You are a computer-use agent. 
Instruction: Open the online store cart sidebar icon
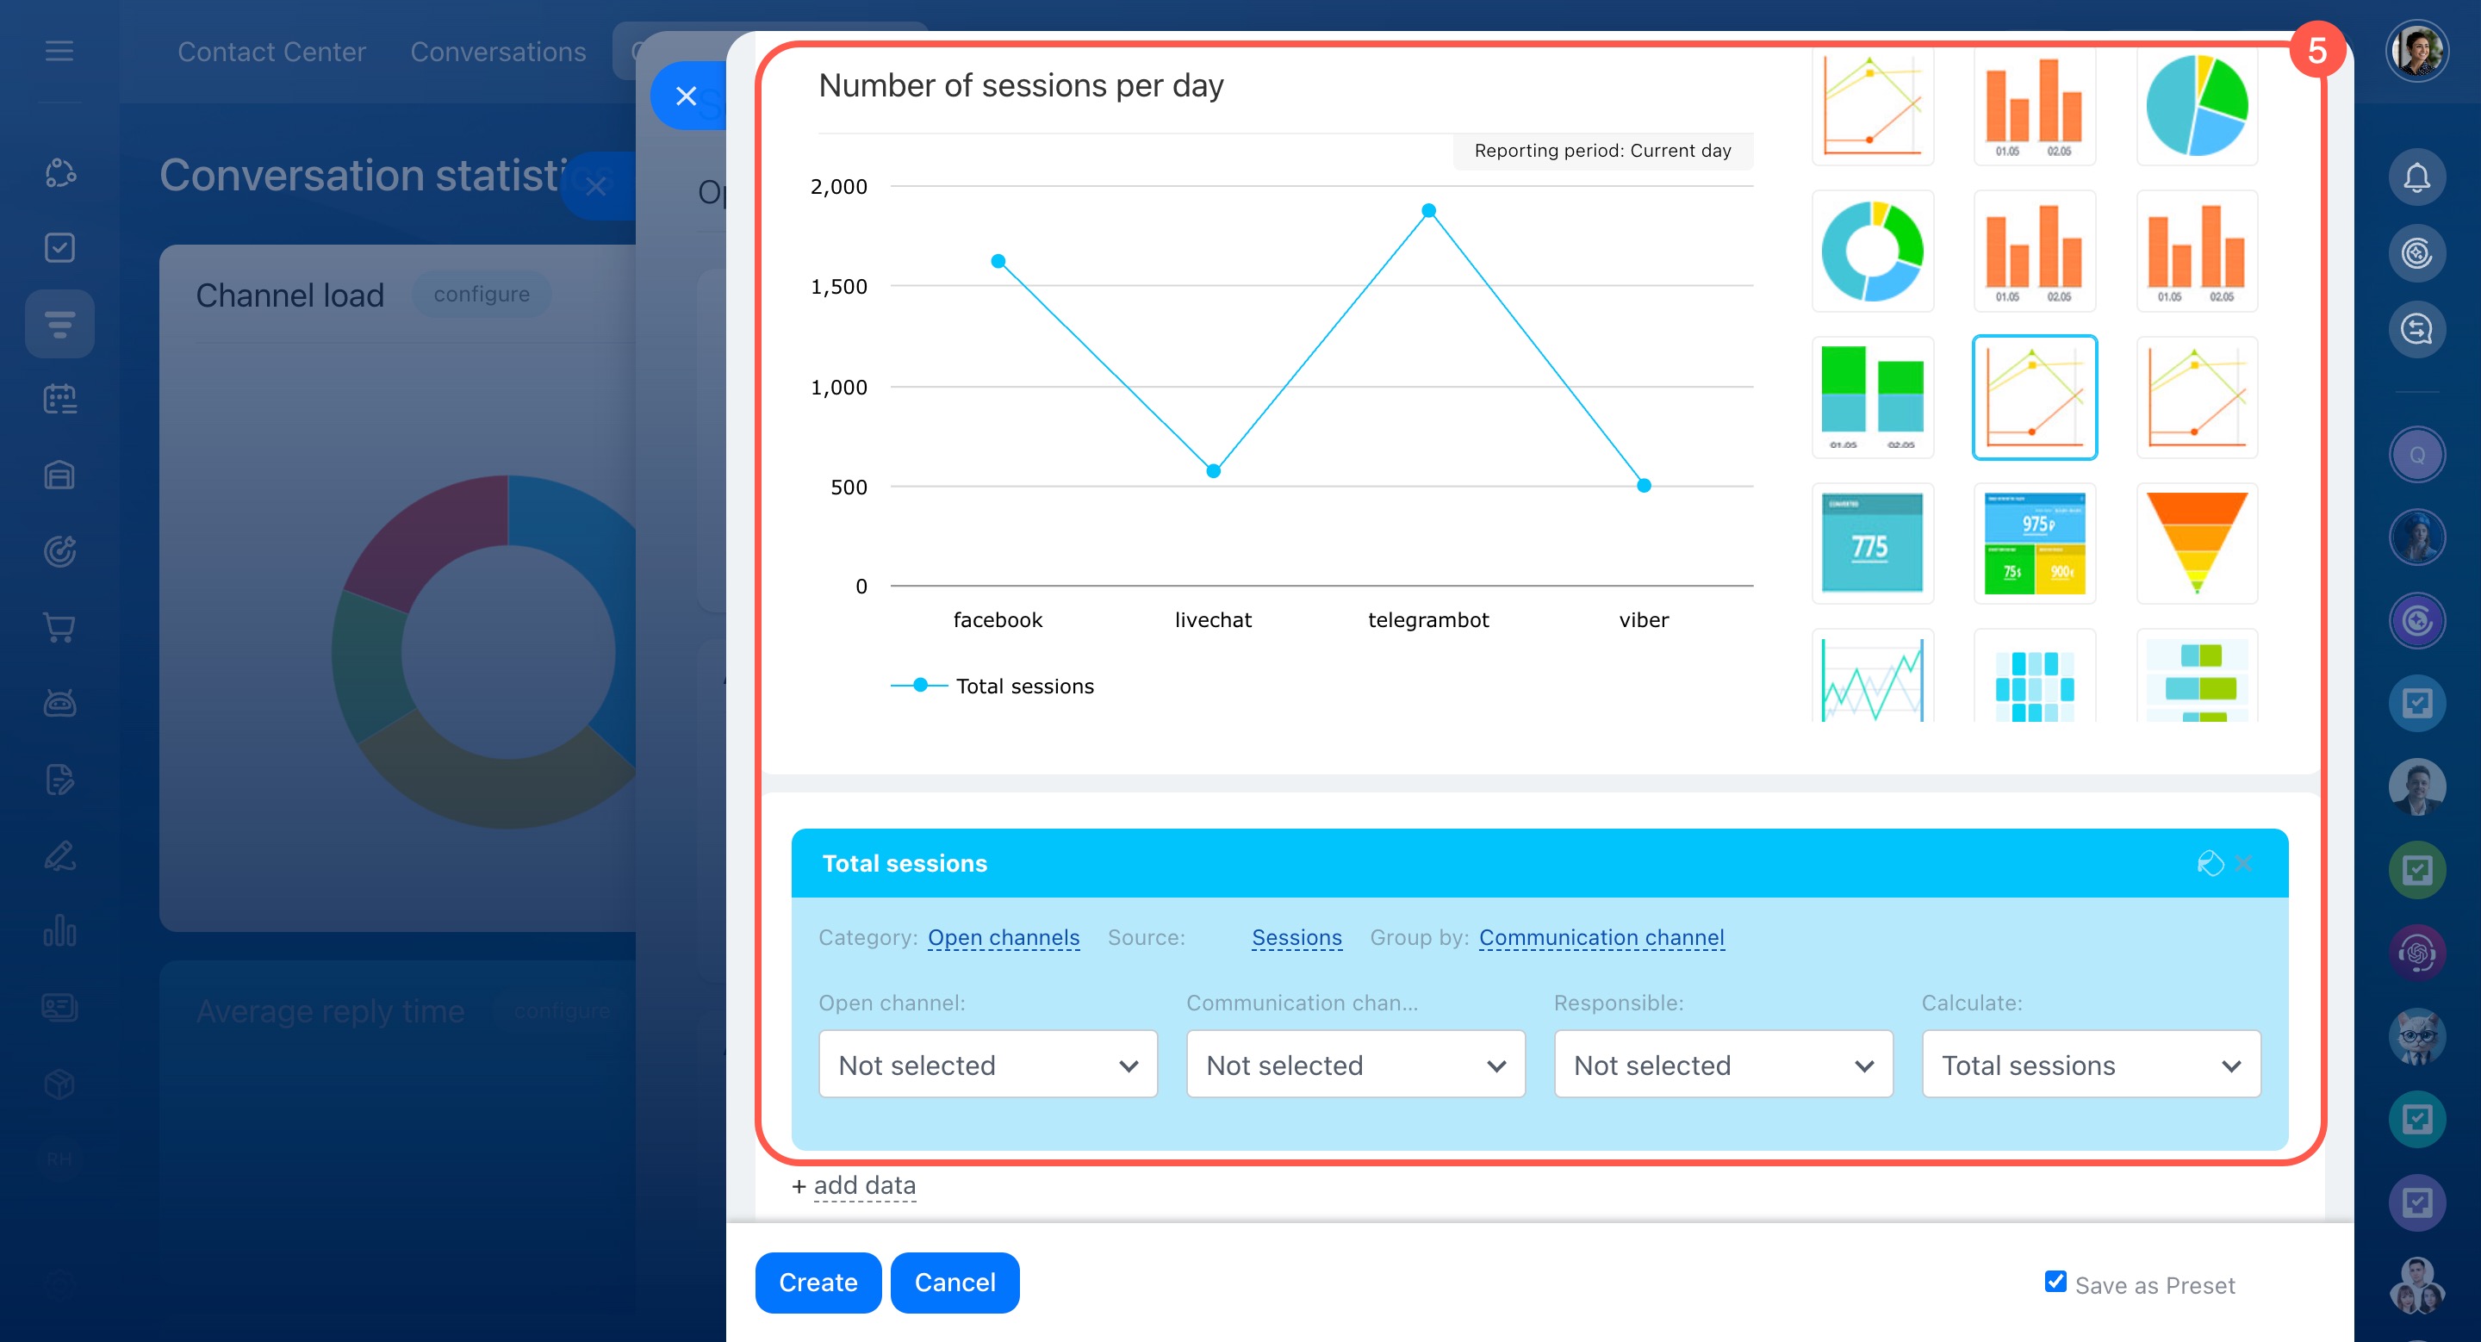click(x=59, y=628)
